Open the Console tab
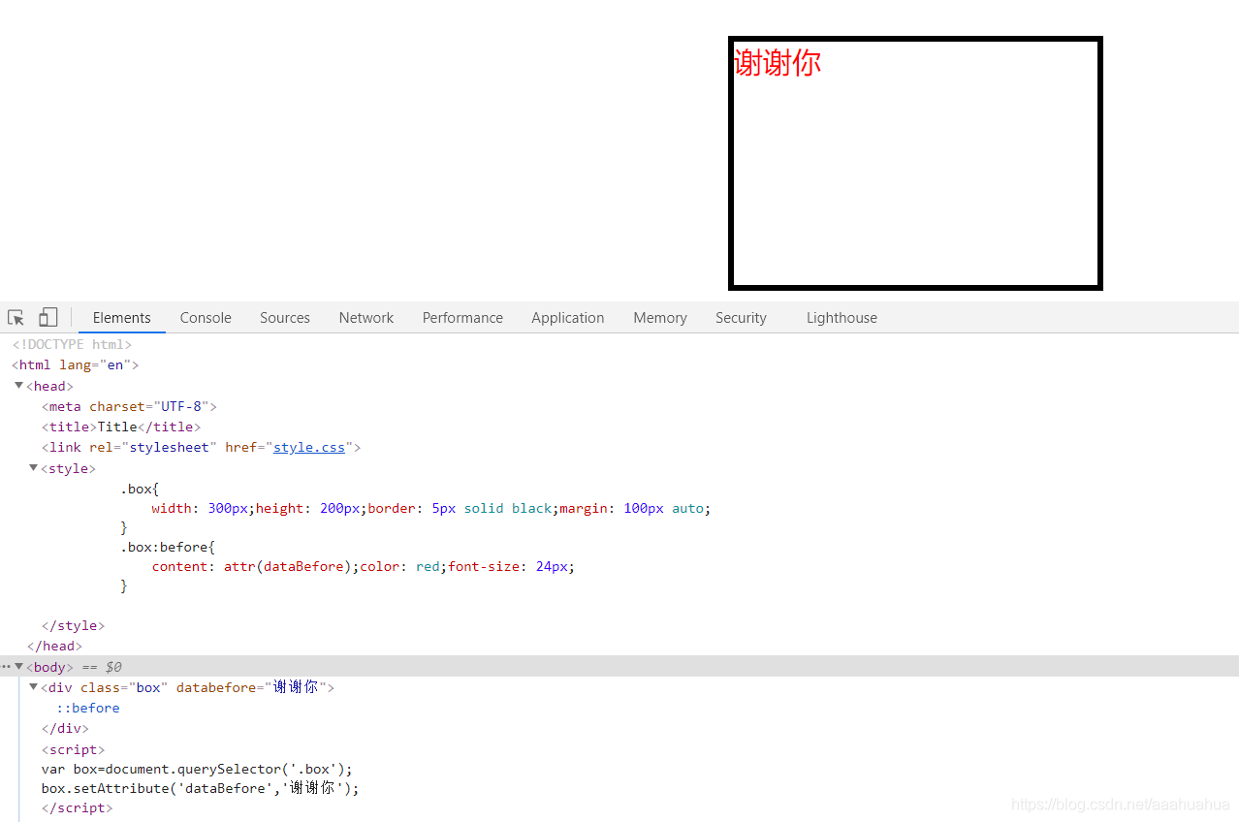This screenshot has height=822, width=1239. (206, 318)
